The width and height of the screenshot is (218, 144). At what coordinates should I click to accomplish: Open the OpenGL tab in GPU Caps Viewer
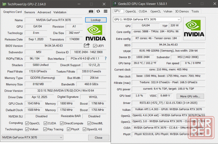(x=131, y=11)
